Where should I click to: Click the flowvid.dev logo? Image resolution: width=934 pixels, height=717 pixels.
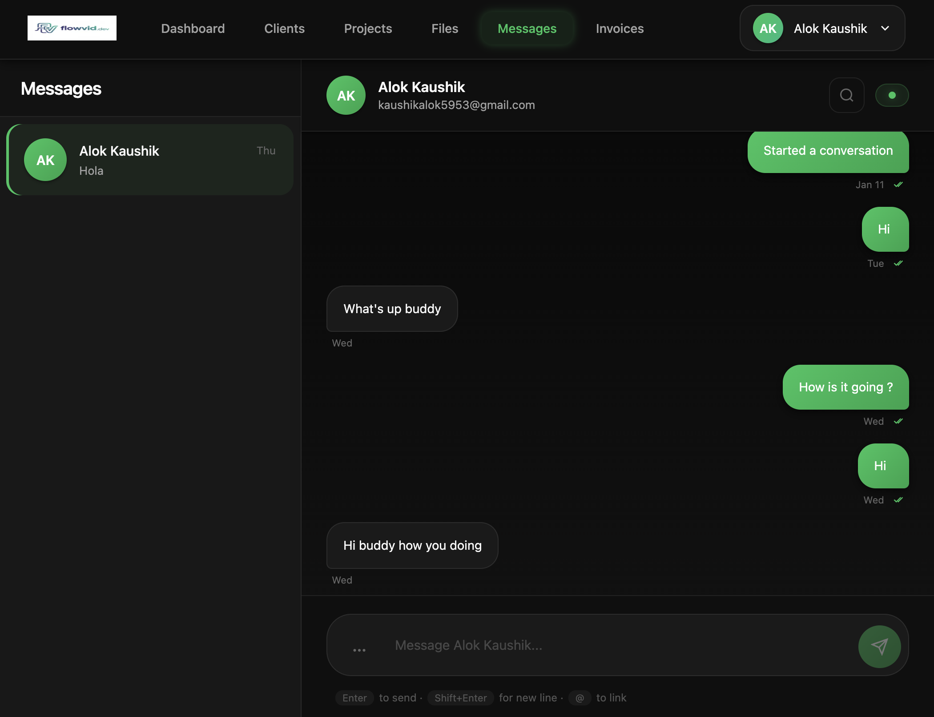[72, 28]
